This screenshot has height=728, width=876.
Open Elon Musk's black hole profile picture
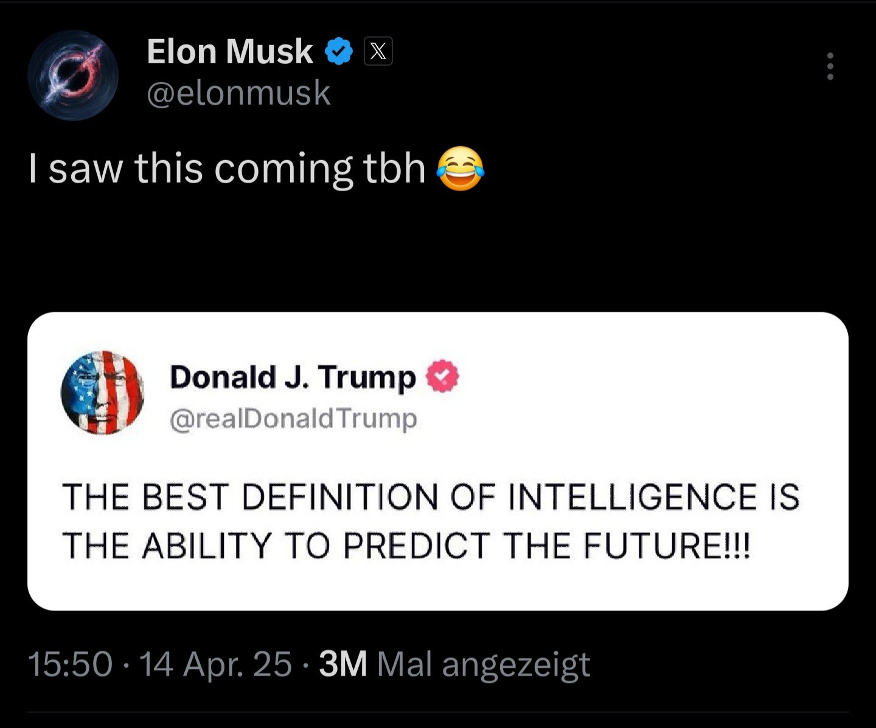pyautogui.click(x=72, y=75)
